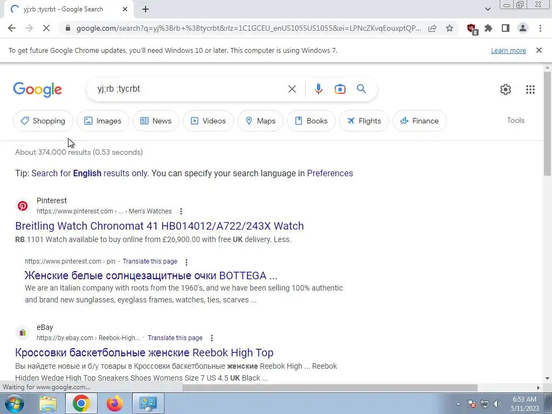The image size is (552, 414).
Task: Search by image with the camera icon
Action: point(340,89)
